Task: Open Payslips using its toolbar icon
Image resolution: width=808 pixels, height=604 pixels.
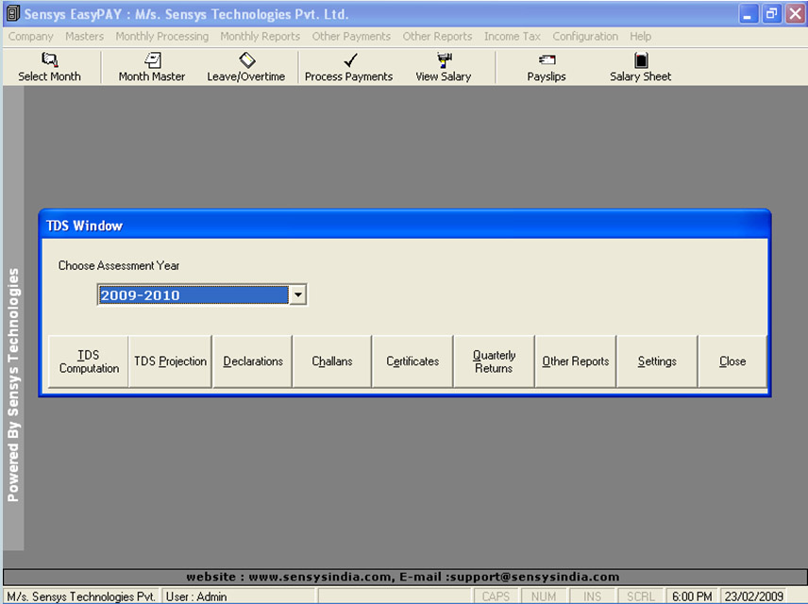Action: (547, 59)
